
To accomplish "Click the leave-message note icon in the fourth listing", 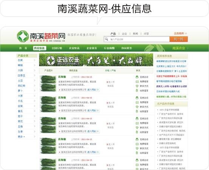I will (137, 153).
